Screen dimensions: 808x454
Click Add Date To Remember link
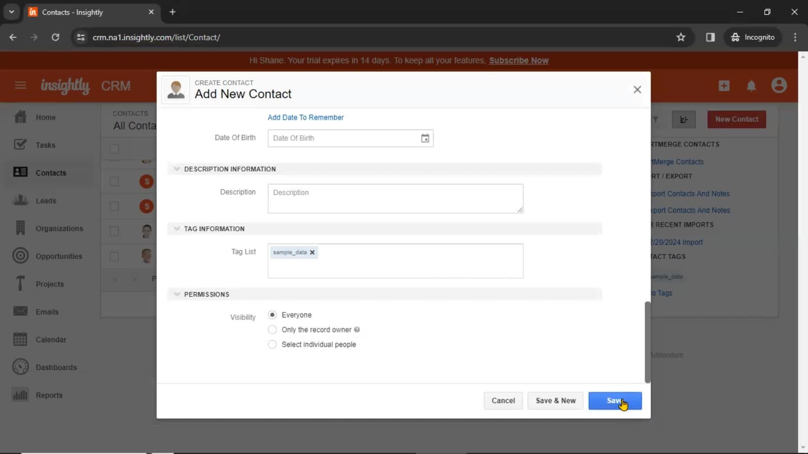[x=306, y=117]
